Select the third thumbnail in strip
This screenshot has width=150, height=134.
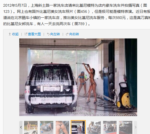tap(62, 127)
